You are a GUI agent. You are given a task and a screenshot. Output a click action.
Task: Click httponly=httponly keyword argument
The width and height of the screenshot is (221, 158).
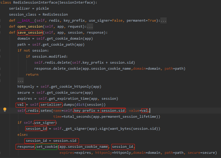(113, 153)
